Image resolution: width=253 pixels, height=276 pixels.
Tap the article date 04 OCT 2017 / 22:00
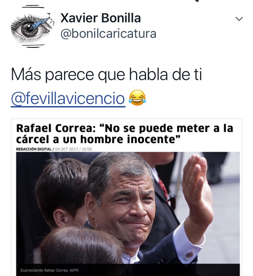click(x=74, y=149)
